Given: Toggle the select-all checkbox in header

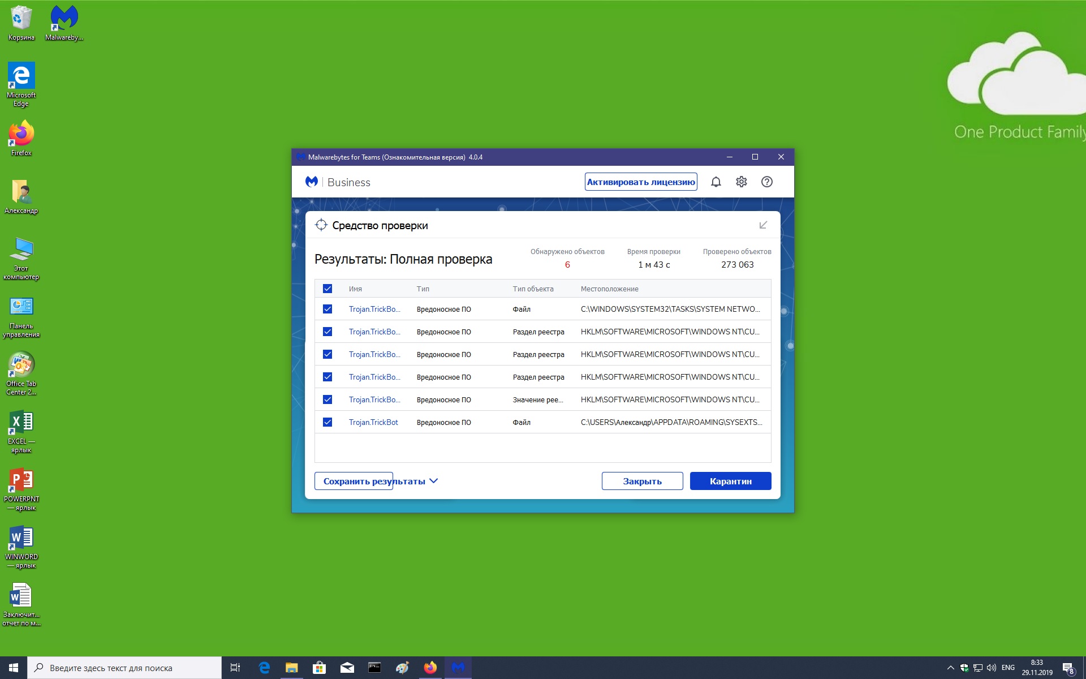Looking at the screenshot, I should click(x=327, y=289).
